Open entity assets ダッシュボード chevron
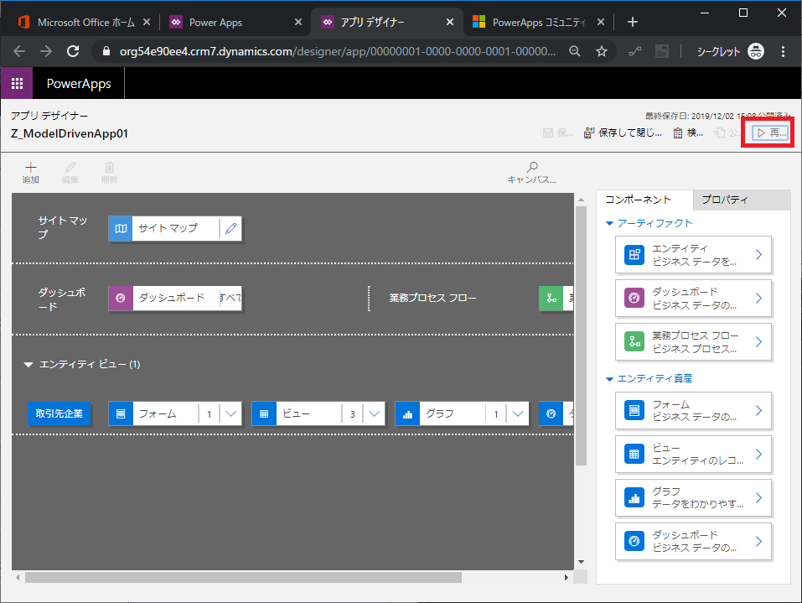The width and height of the screenshot is (802, 603). [759, 541]
